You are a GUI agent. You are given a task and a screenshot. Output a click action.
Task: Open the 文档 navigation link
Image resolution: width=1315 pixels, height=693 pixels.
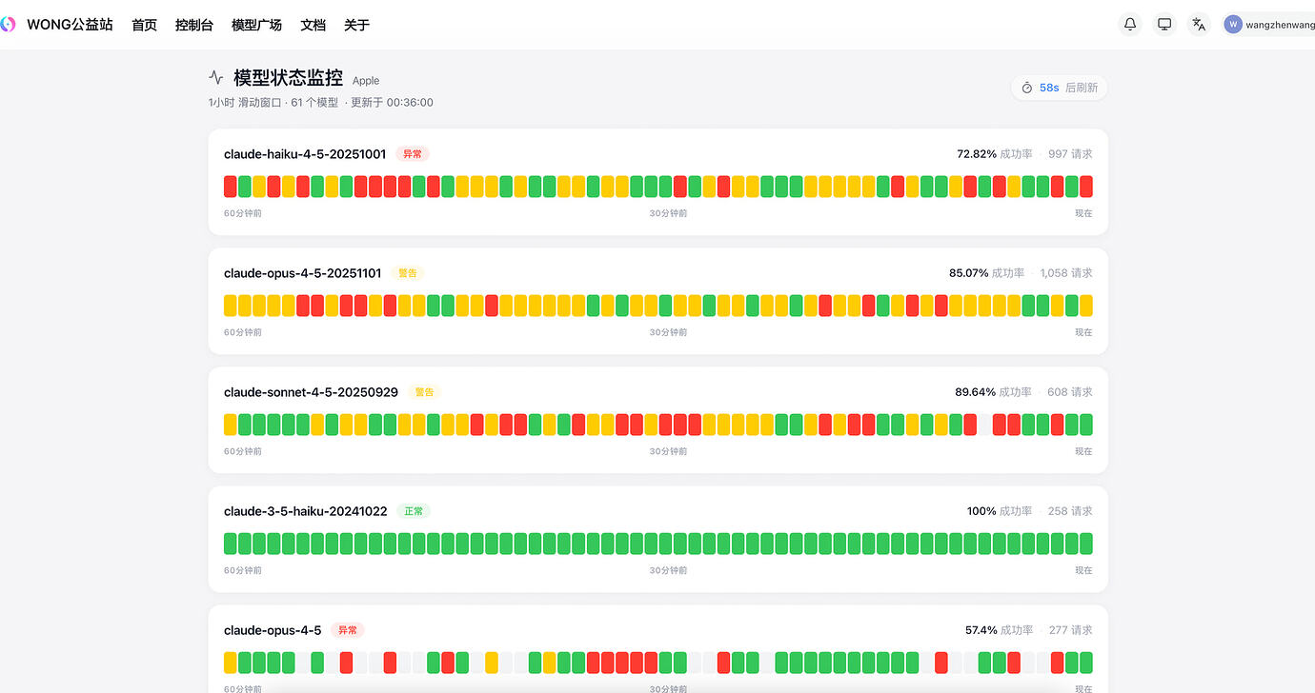[x=314, y=25]
